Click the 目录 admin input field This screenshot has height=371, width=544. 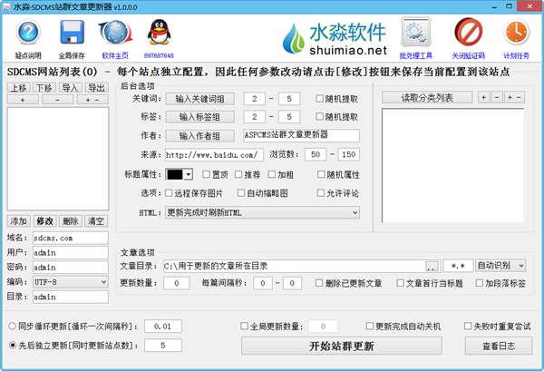tap(71, 297)
